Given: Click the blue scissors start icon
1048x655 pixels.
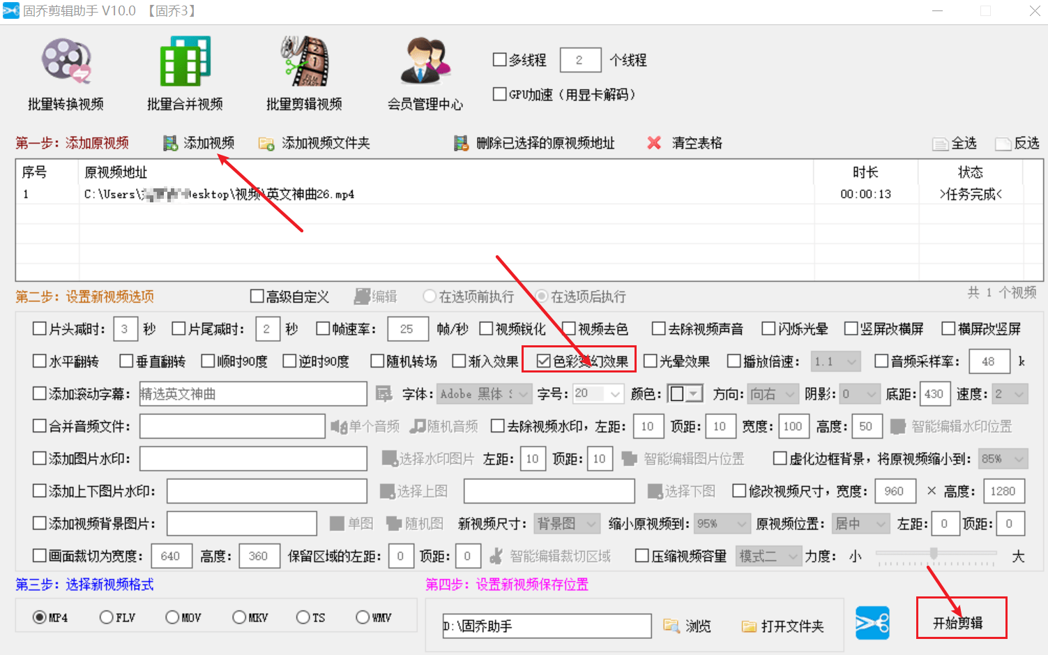Looking at the screenshot, I should coord(872,623).
